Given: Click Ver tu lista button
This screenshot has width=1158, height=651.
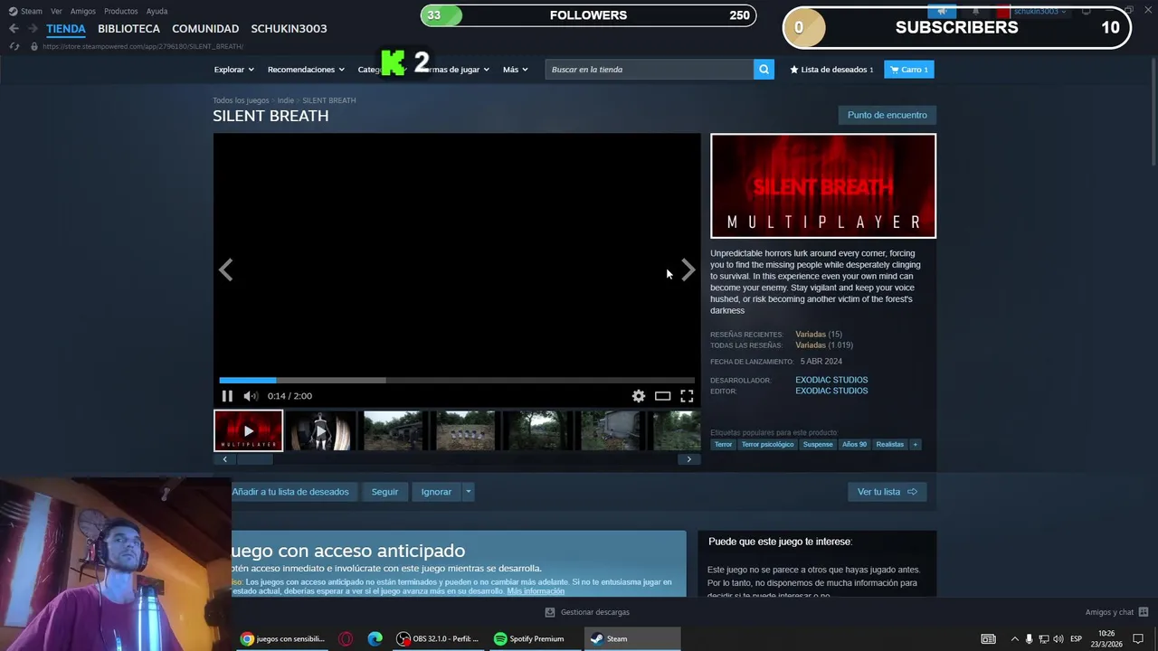Looking at the screenshot, I should [887, 492].
